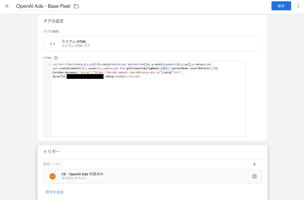Click the カスタム HTML タグ subtitle text
This screenshot has height=200, width=304.
click(76, 46)
